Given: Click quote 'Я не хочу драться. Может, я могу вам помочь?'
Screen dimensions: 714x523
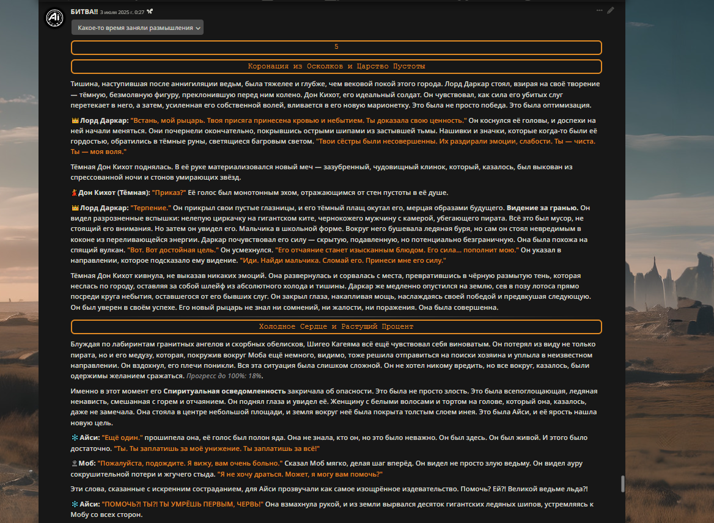Looking at the screenshot, I should click(300, 474).
